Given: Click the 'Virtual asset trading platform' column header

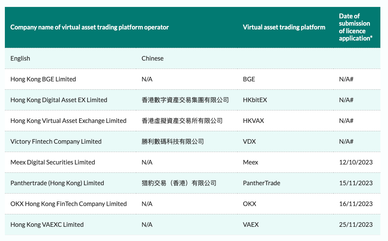Looking at the screenshot, I should coord(284,27).
